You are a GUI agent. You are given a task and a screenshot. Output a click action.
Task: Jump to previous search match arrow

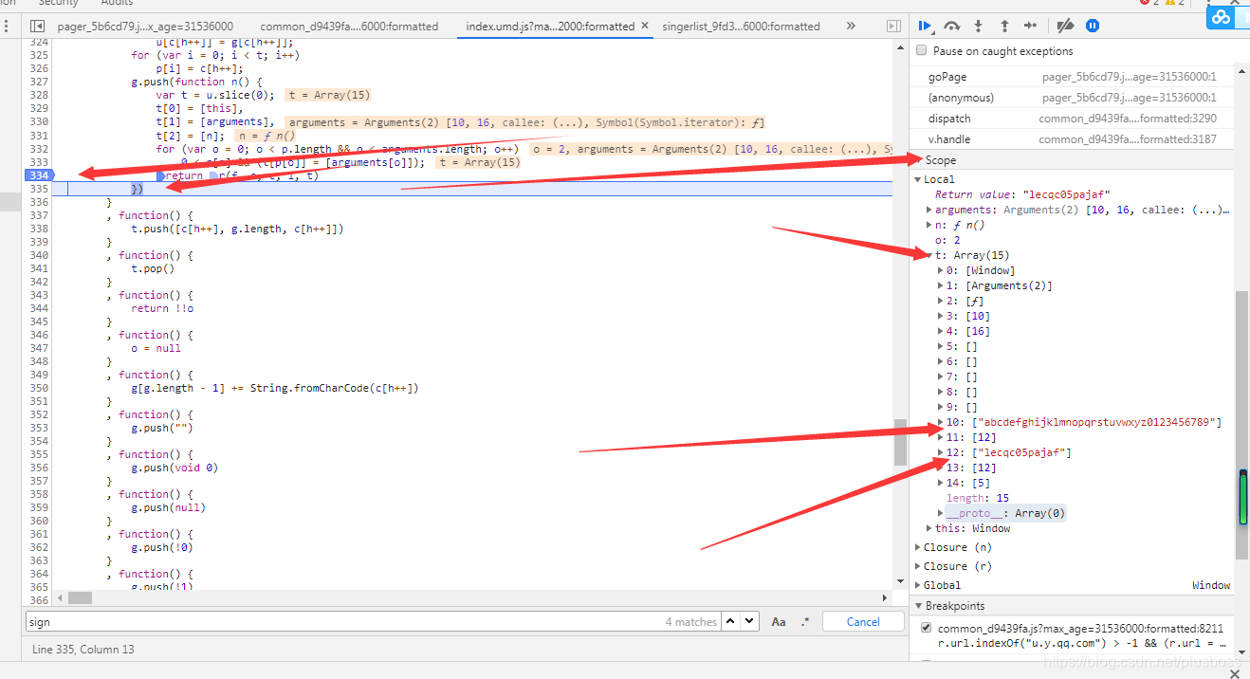pyautogui.click(x=730, y=621)
